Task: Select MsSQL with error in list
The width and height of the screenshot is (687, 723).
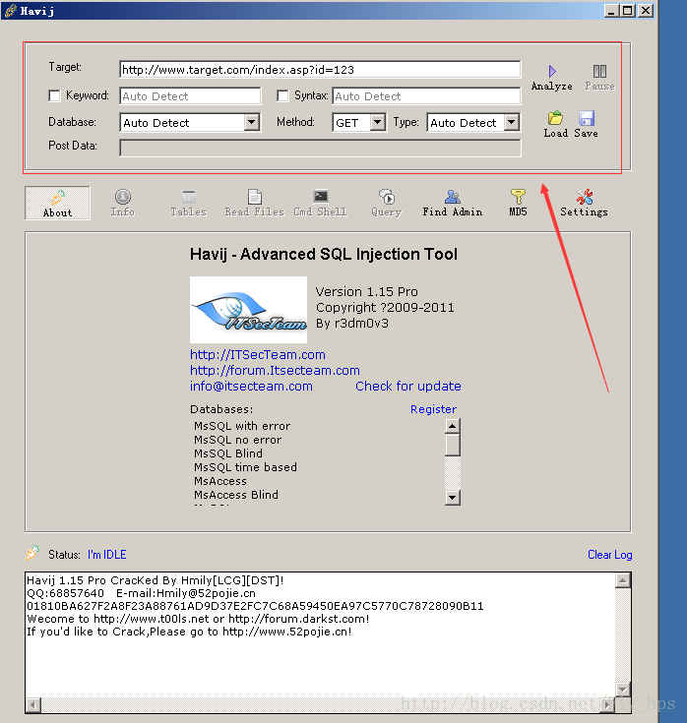Action: 242,426
